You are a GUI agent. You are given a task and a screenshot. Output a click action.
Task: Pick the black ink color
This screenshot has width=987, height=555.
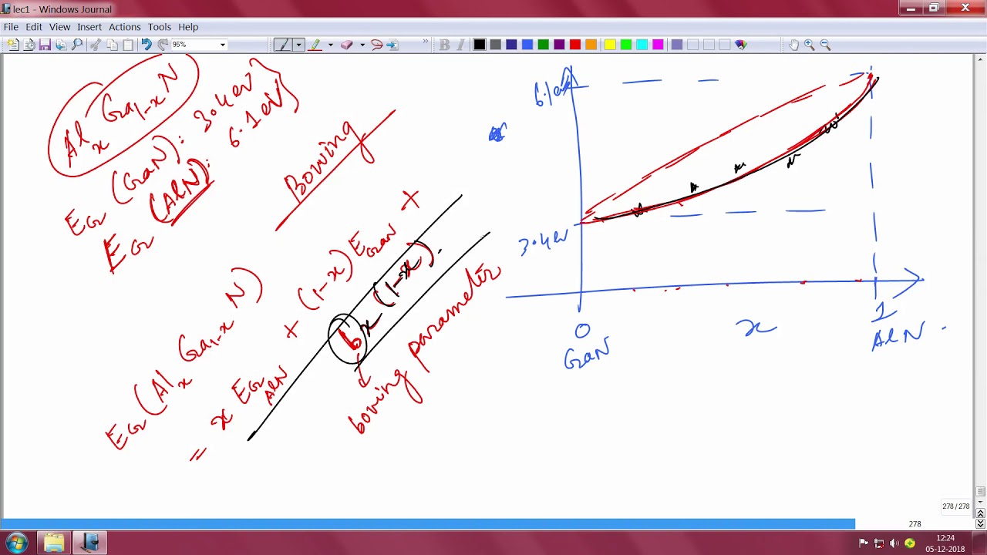point(480,45)
